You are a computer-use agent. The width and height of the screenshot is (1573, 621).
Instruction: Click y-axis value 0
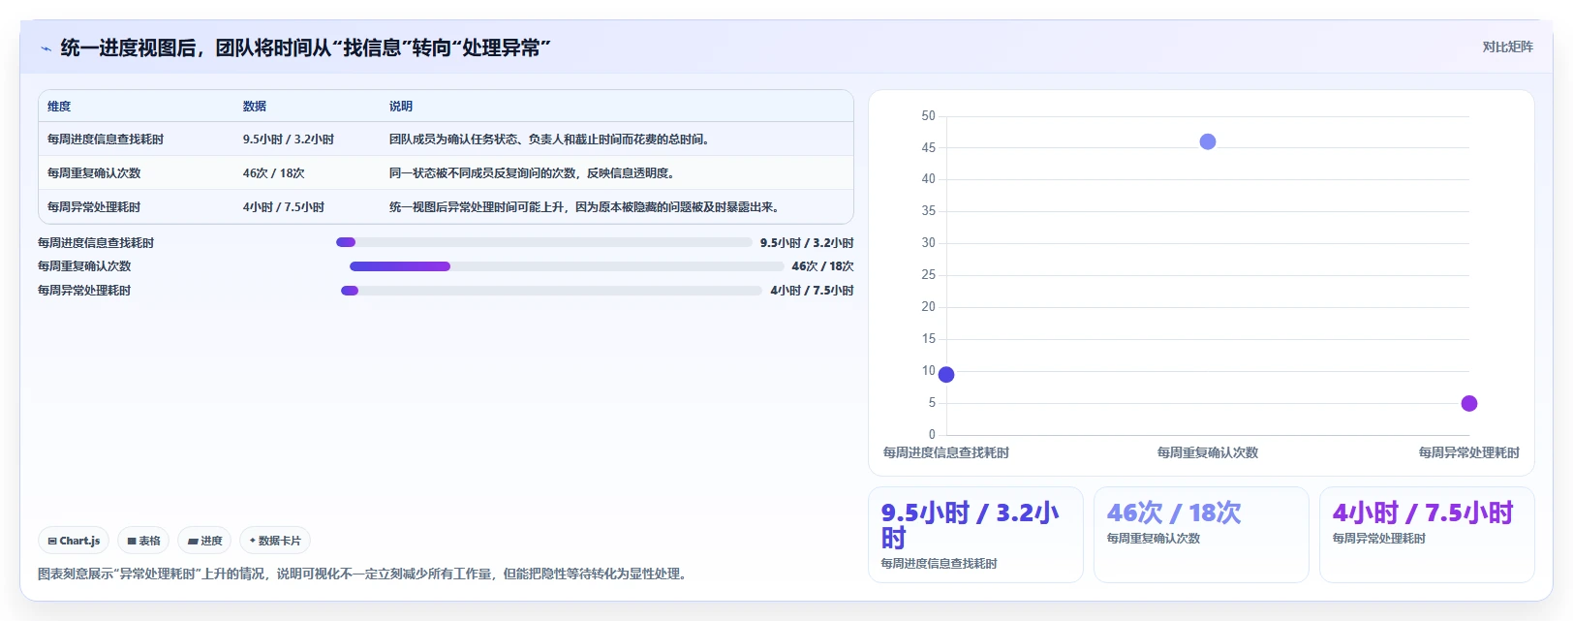(933, 435)
